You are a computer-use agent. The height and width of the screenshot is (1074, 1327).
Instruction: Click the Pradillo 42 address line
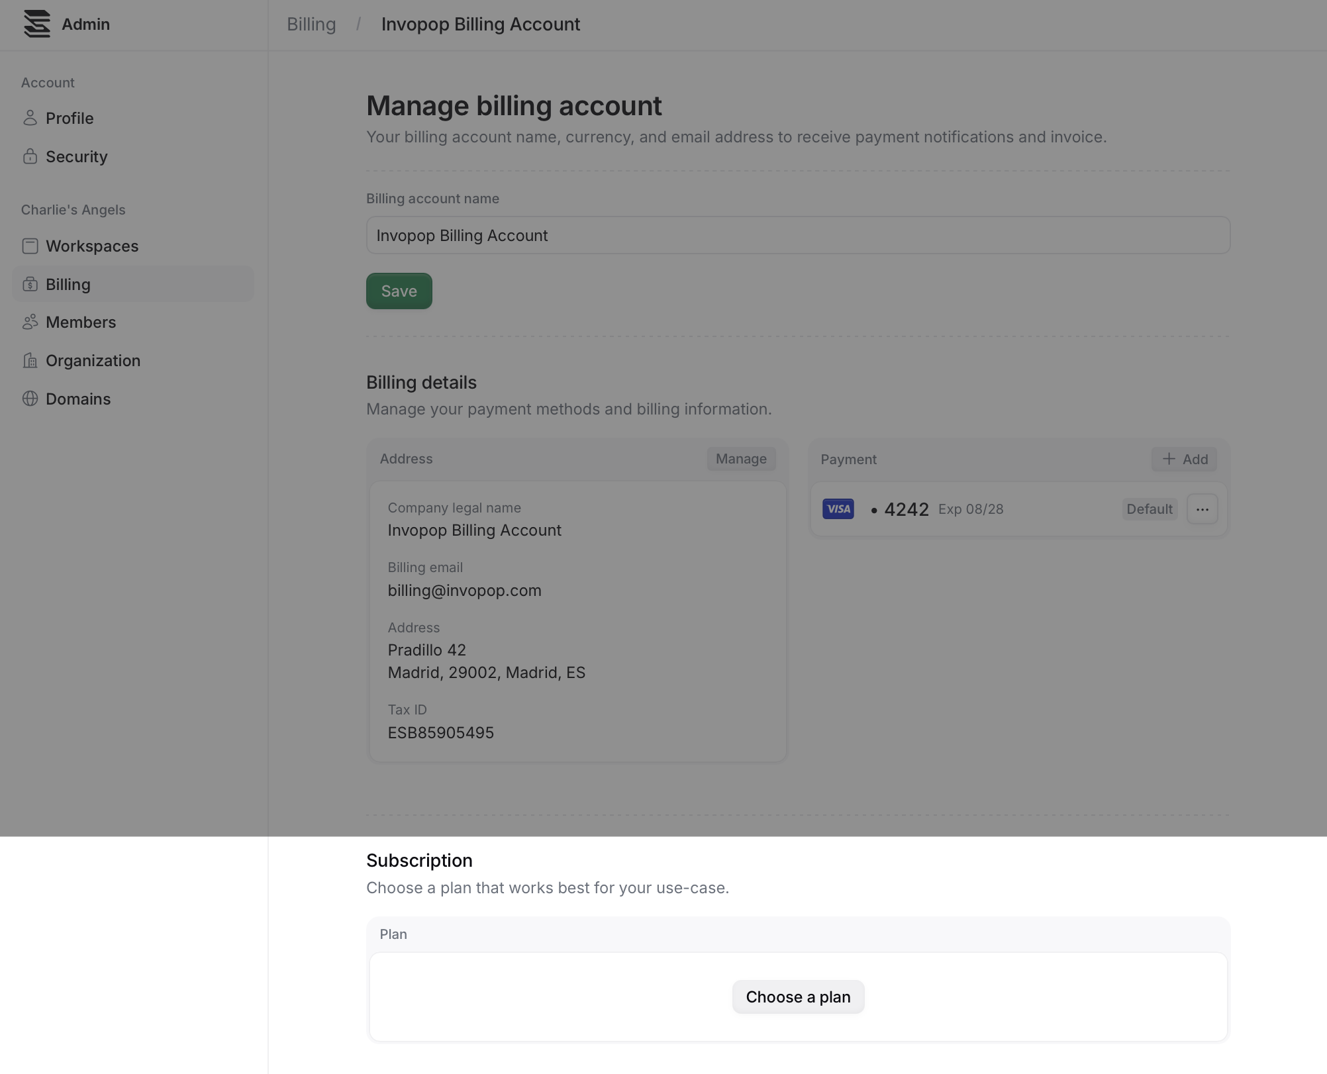tap(427, 650)
